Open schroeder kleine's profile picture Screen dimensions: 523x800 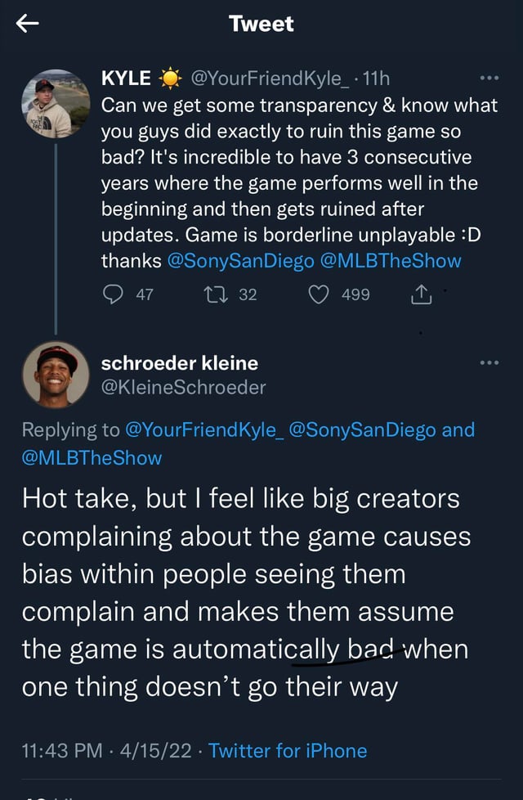tap(56, 373)
